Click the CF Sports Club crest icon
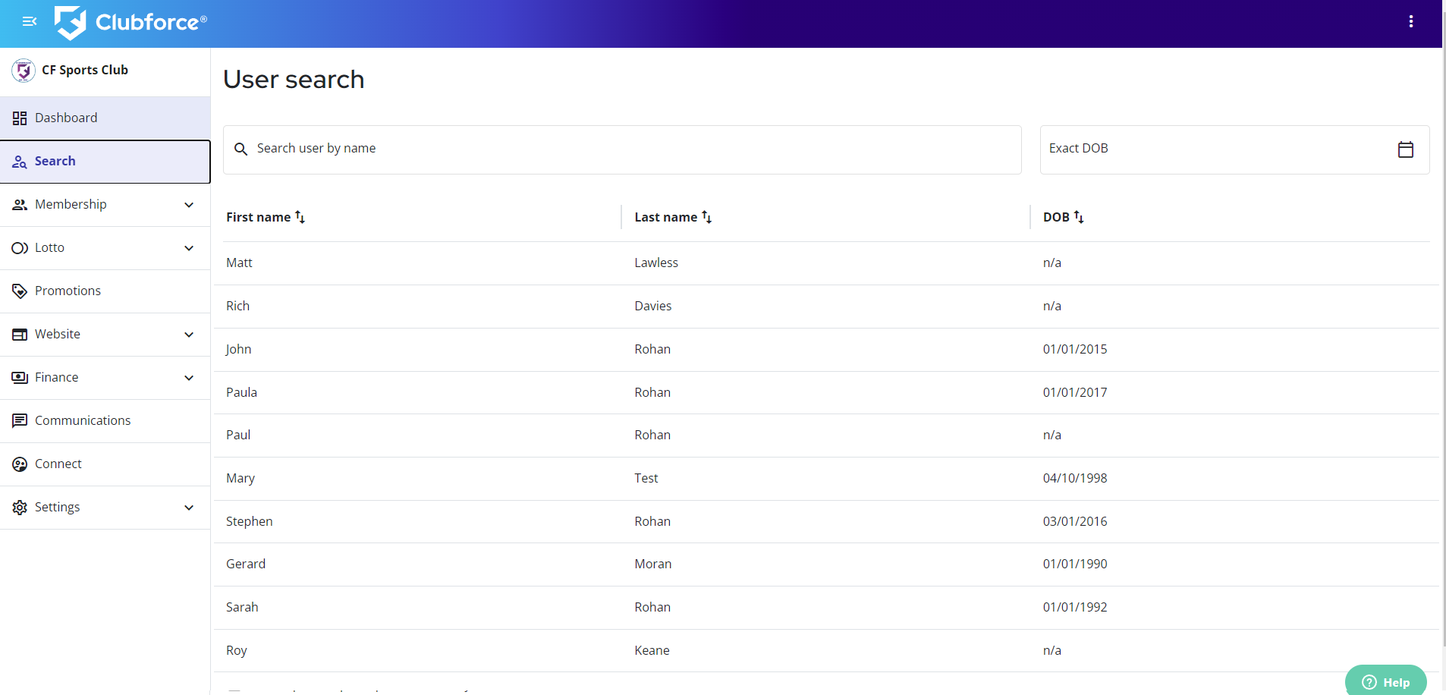The width and height of the screenshot is (1446, 695). tap(24, 71)
